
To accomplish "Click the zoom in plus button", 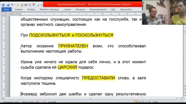I will (x=182, y=102).
